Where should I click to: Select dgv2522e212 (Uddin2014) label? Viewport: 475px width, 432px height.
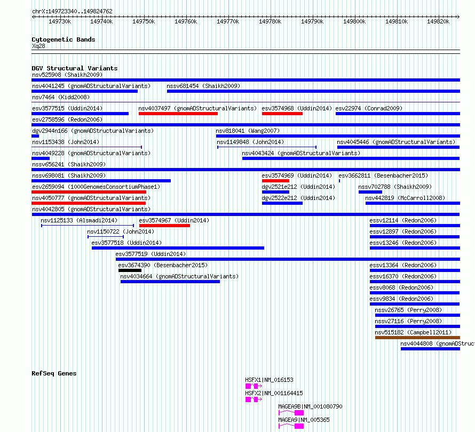(x=298, y=198)
